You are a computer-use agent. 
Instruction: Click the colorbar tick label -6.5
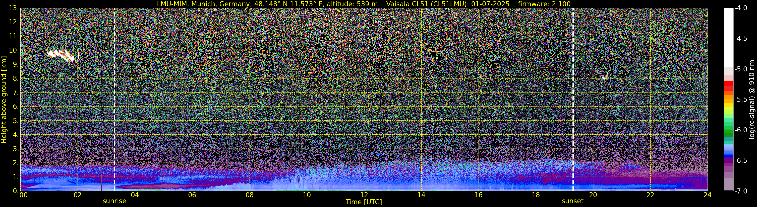(x=741, y=160)
